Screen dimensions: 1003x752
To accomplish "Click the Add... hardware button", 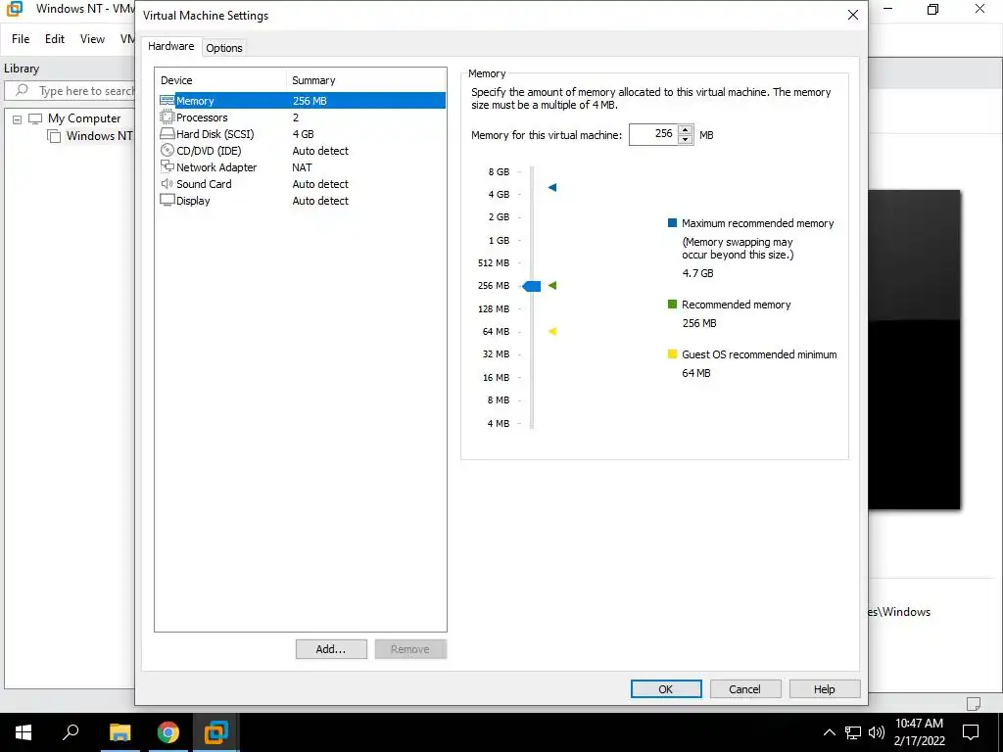I will (331, 649).
